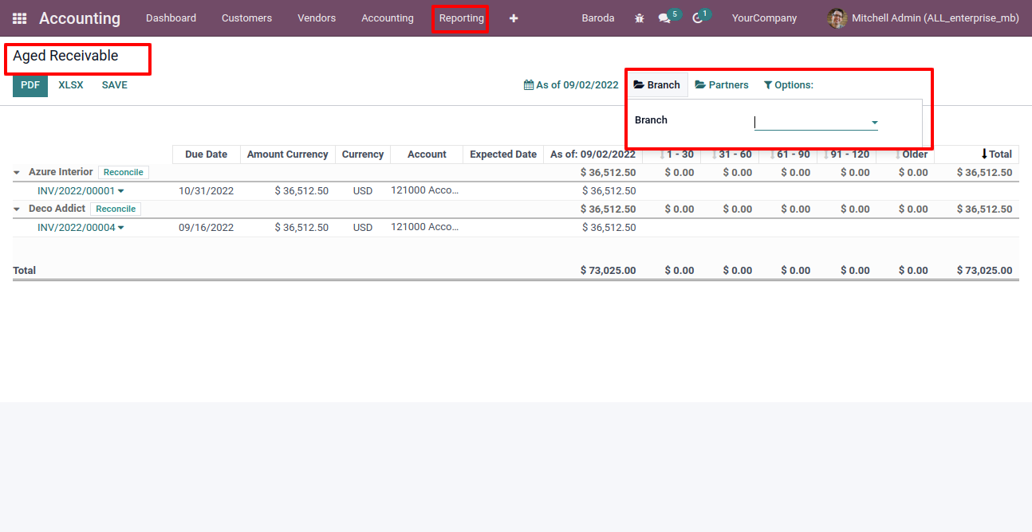Open the Reporting menu
The height and width of the screenshot is (532, 1032).
coord(462,18)
